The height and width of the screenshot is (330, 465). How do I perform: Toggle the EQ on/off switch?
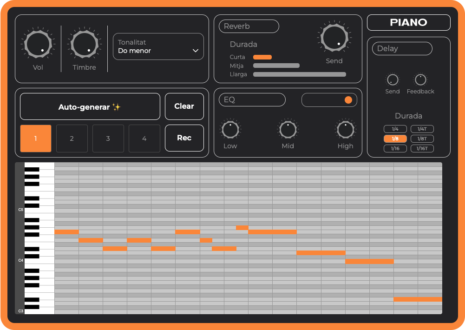pyautogui.click(x=329, y=100)
